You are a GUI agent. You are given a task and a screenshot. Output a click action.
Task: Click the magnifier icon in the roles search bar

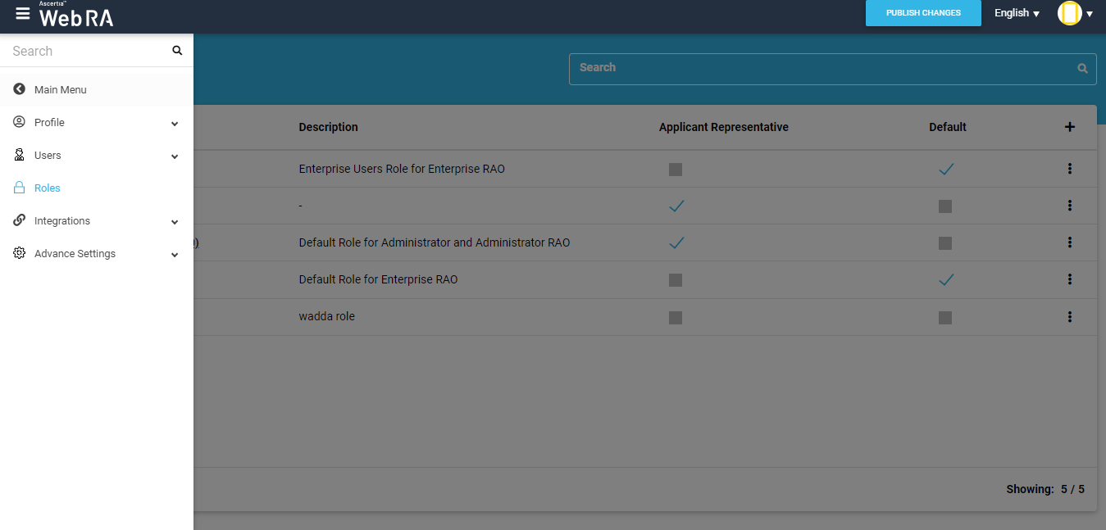[1082, 69]
